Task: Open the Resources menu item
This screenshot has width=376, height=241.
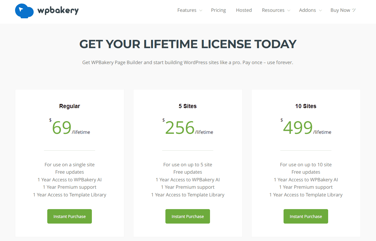Action: (x=273, y=10)
